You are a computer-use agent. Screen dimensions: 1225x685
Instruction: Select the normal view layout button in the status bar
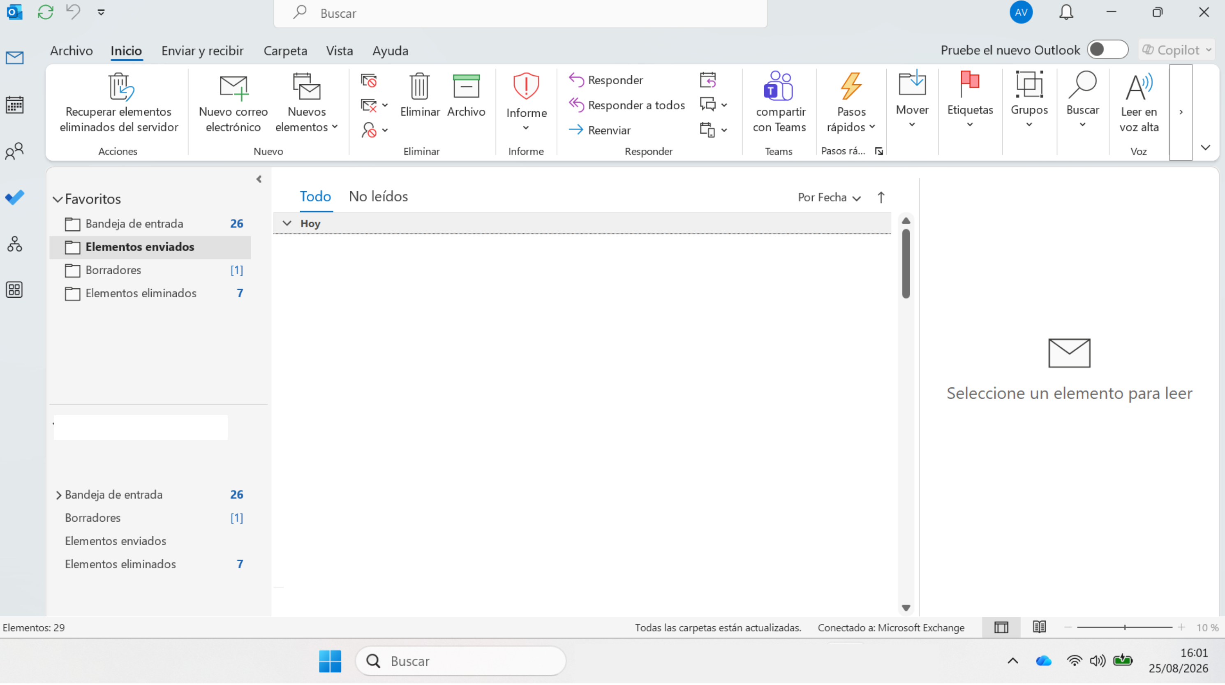point(1001,627)
